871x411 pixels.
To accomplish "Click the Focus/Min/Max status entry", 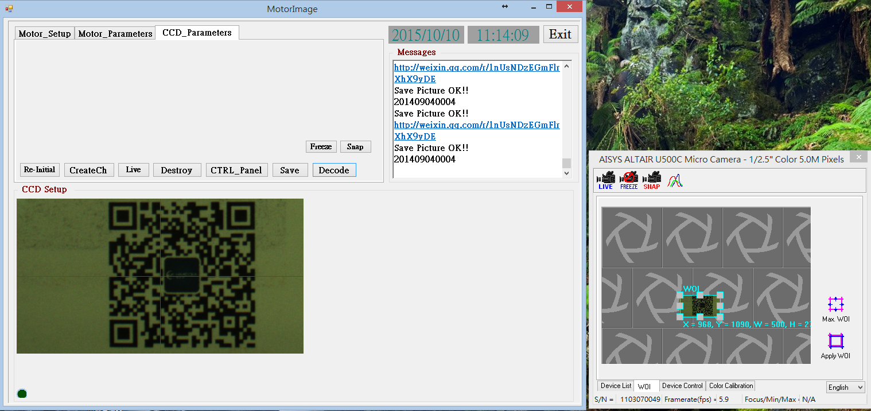I will (780, 399).
